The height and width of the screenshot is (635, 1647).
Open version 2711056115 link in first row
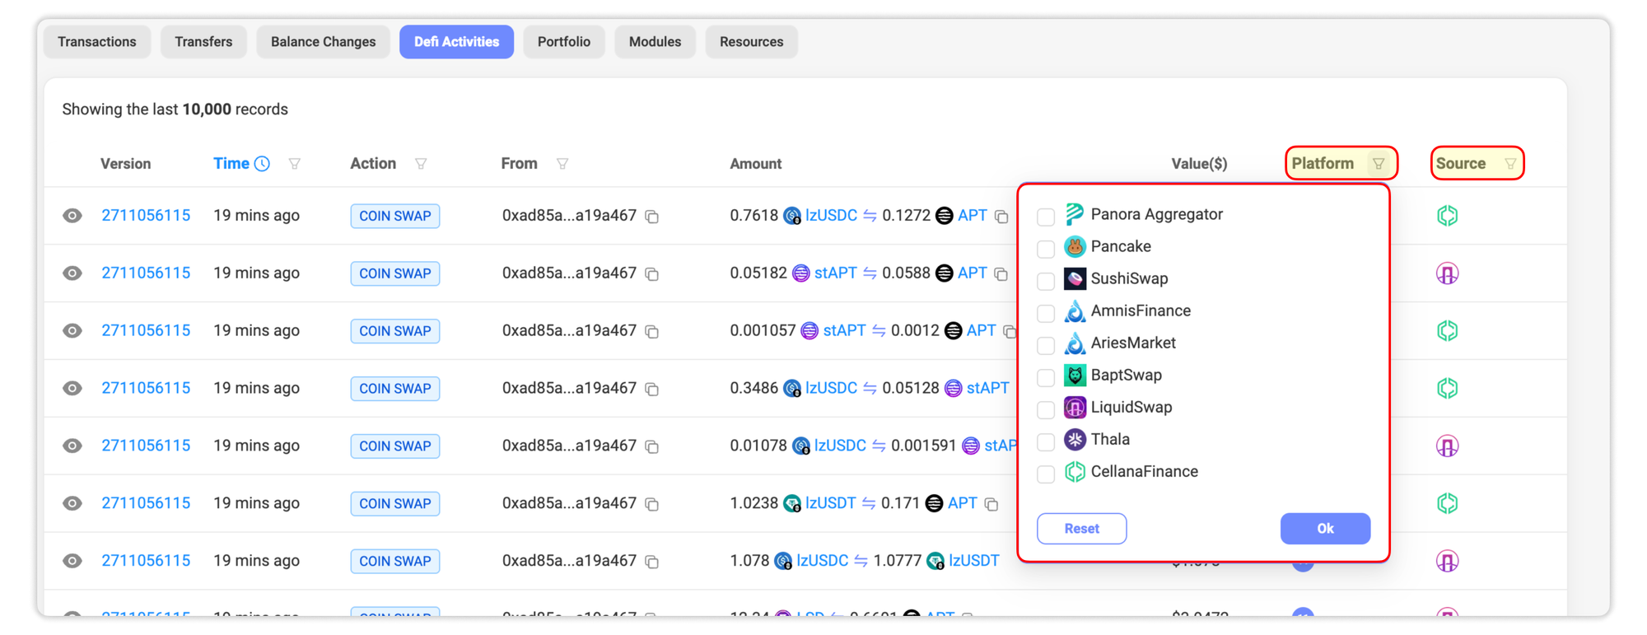pos(146,216)
